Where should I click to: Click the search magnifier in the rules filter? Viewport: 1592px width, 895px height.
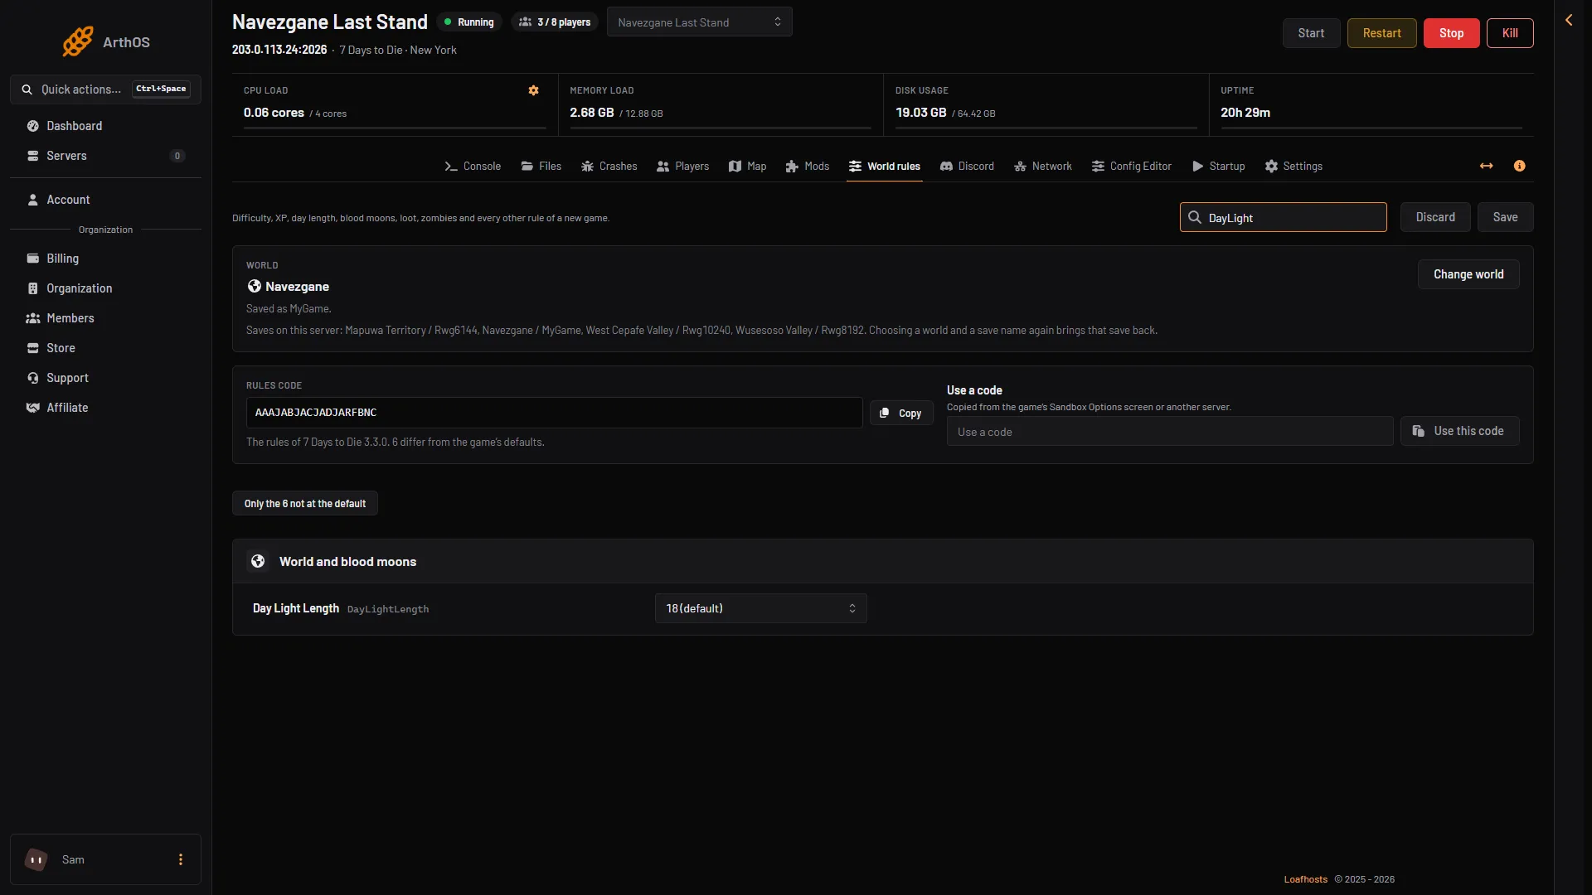[1195, 217]
